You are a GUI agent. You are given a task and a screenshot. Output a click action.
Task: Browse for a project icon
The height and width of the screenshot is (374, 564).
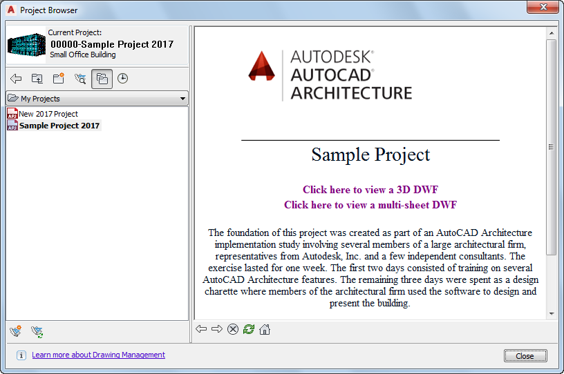tap(80, 79)
